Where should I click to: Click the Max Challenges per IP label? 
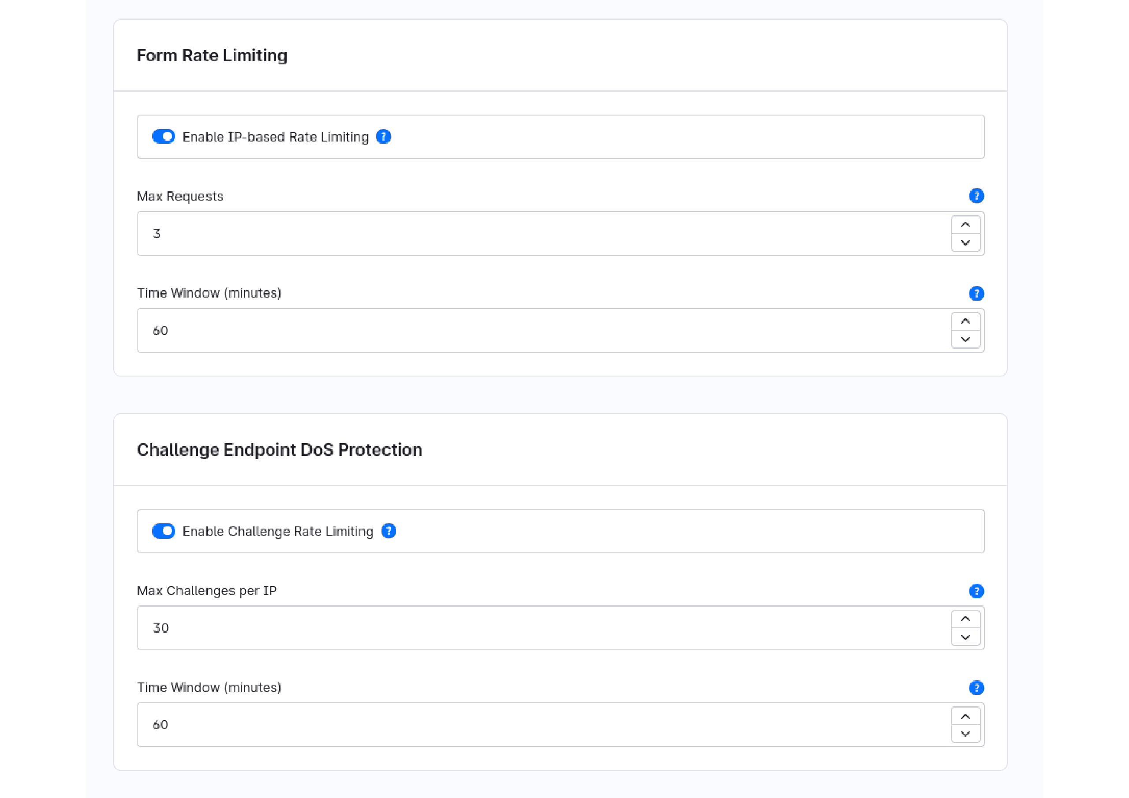pos(206,590)
